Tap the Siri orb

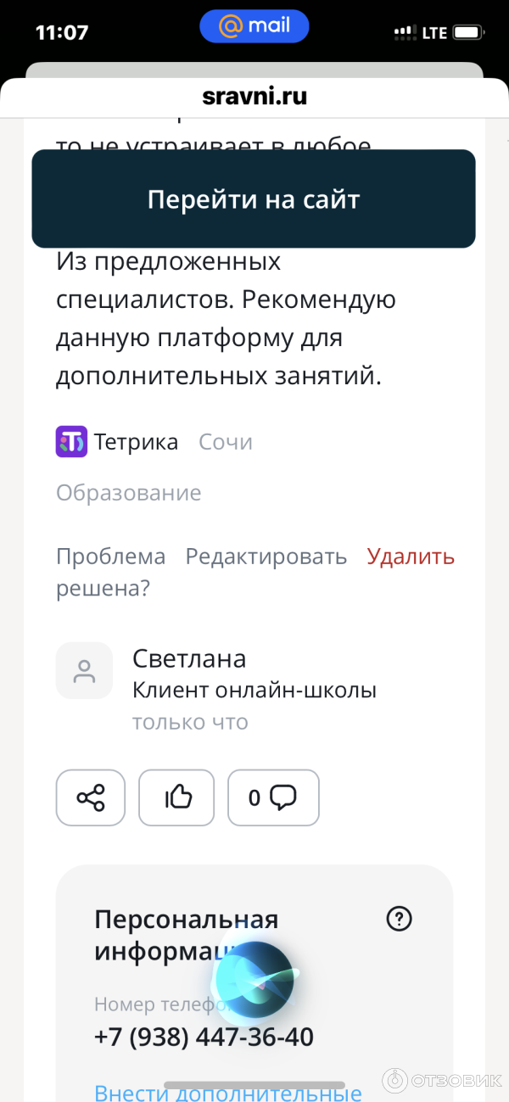pyautogui.click(x=254, y=982)
